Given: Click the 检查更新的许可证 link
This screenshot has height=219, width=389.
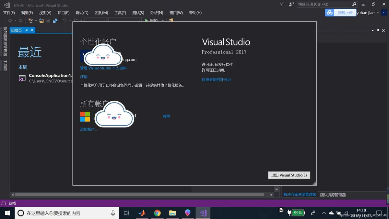Looking at the screenshot, I should pyautogui.click(x=216, y=79).
